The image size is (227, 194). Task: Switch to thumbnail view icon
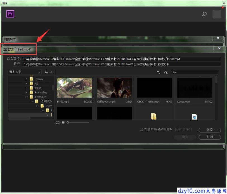(x=63, y=123)
